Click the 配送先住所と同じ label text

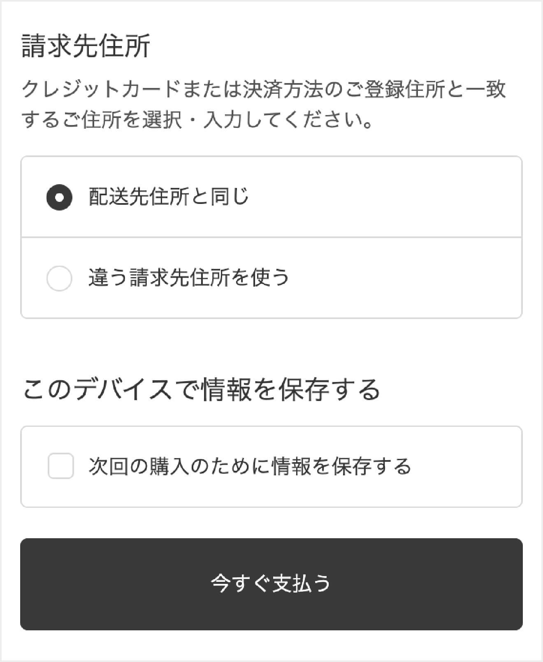pos(169,197)
